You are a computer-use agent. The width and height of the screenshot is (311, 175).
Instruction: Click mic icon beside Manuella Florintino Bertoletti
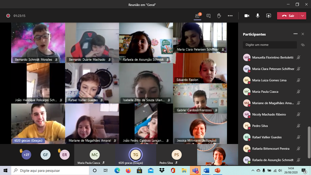point(298,58)
